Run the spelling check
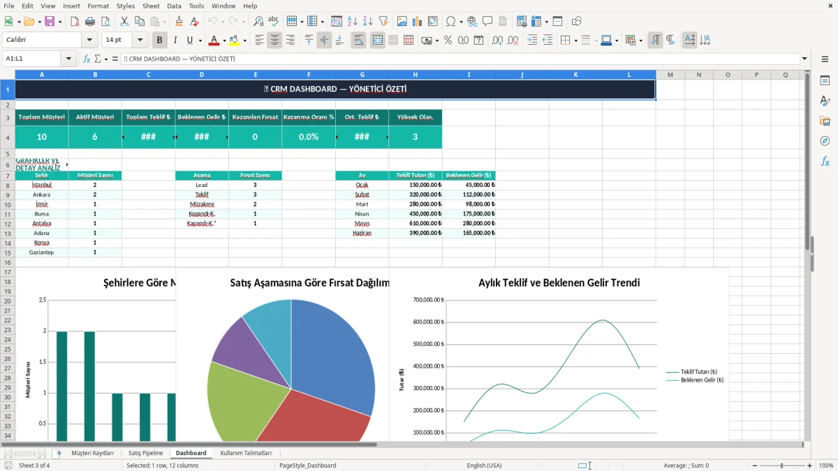The width and height of the screenshot is (838, 471). [274, 22]
